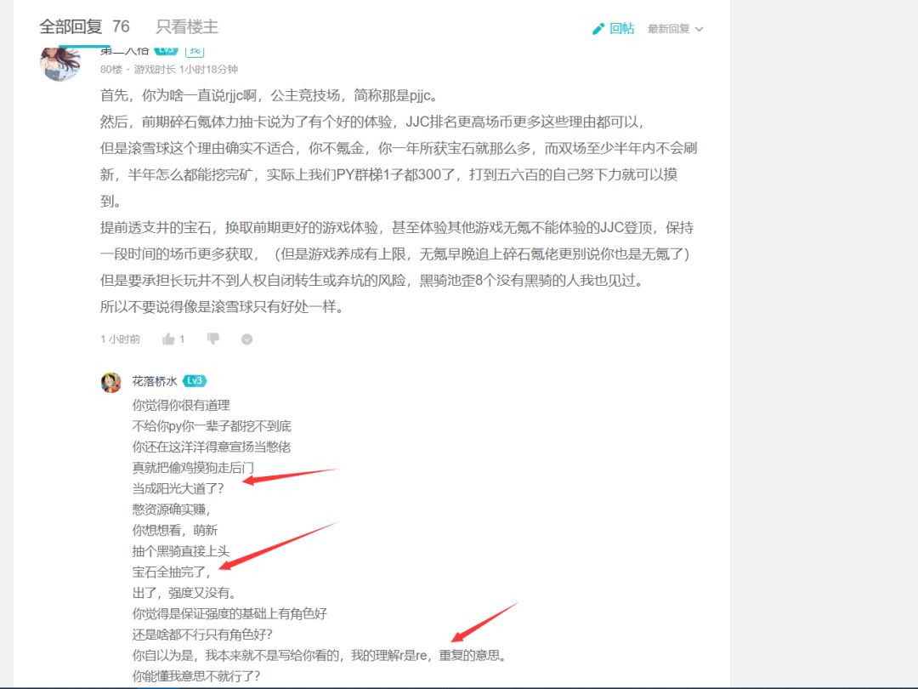The height and width of the screenshot is (689, 918).
Task: Click the line 所以不要说得像是滚雪球只有好处一样
Action: (221, 306)
